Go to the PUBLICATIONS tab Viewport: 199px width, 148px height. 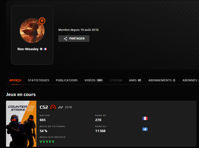click(67, 80)
